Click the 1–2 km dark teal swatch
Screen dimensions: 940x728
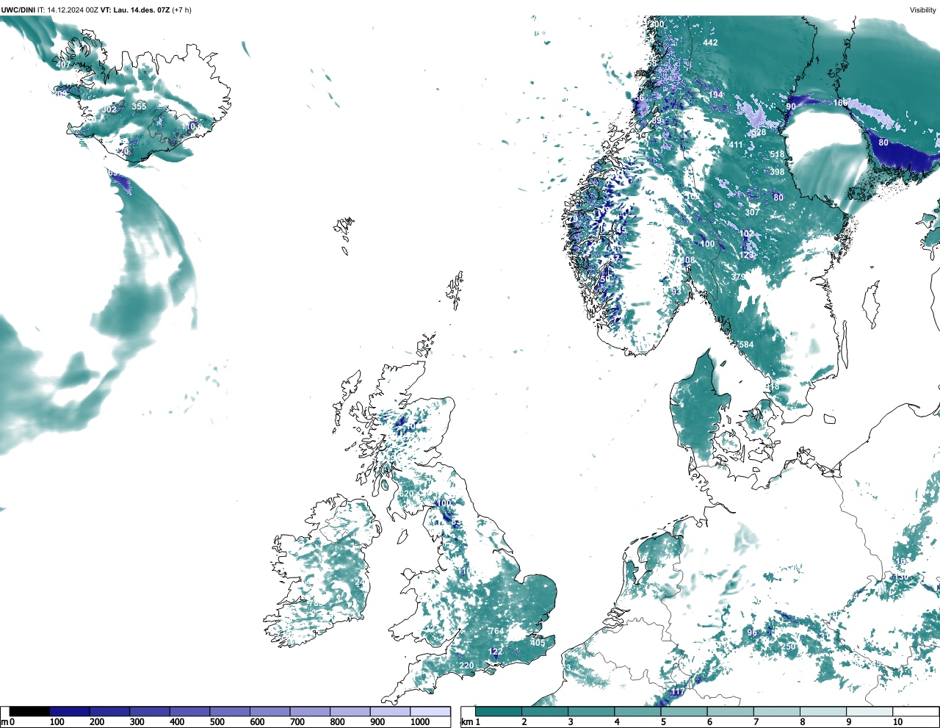click(499, 711)
